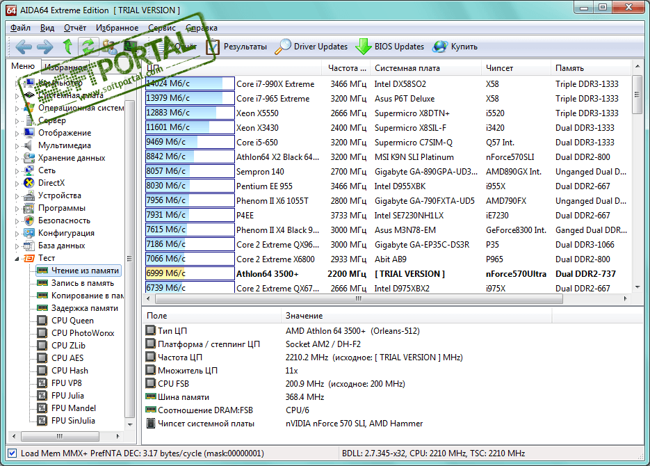
Task: Click the CPU PhotoWorxx test icon
Action: (42, 333)
